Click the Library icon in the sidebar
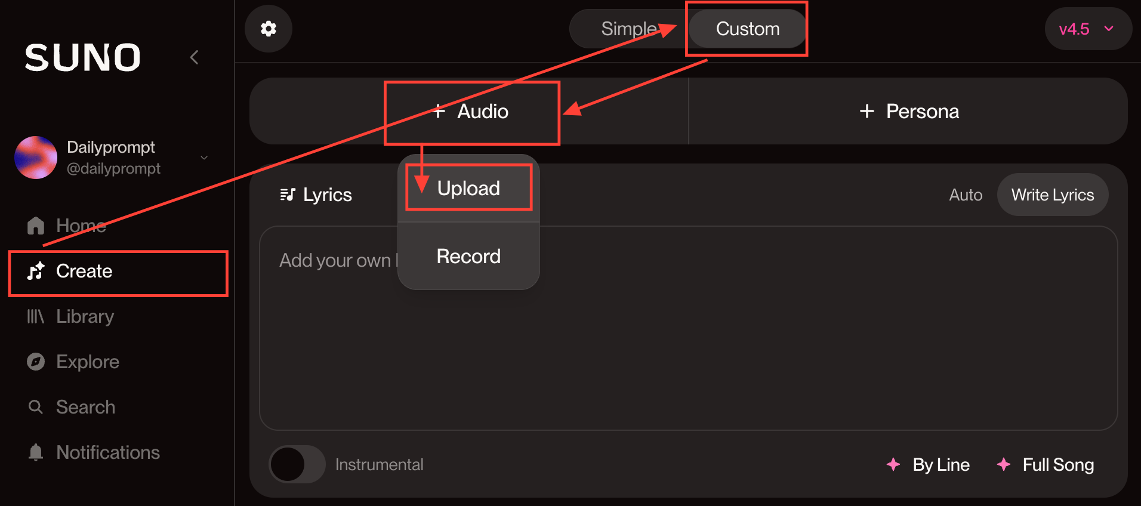Viewport: 1141px width, 506px height. [x=36, y=316]
